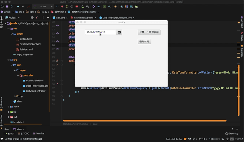Image resolution: width=244 pixels, height=142 pixels.
Task: Open the Event Log
Action: point(231,133)
